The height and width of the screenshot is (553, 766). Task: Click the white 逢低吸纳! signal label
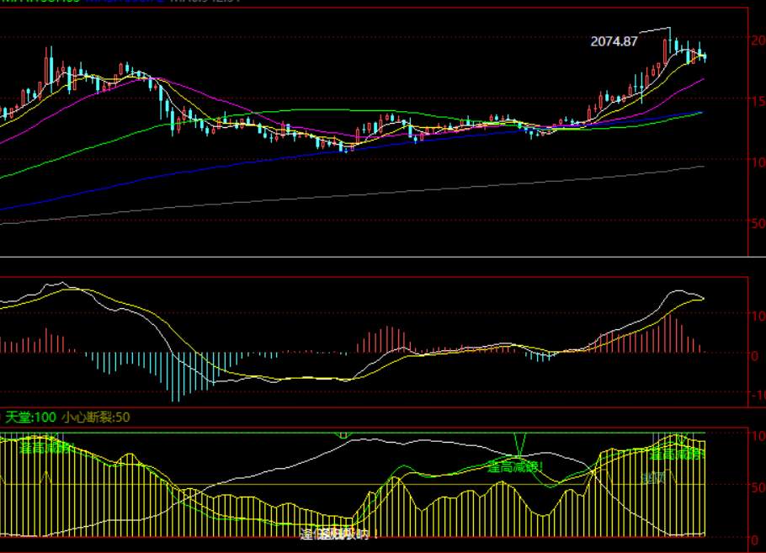(339, 534)
